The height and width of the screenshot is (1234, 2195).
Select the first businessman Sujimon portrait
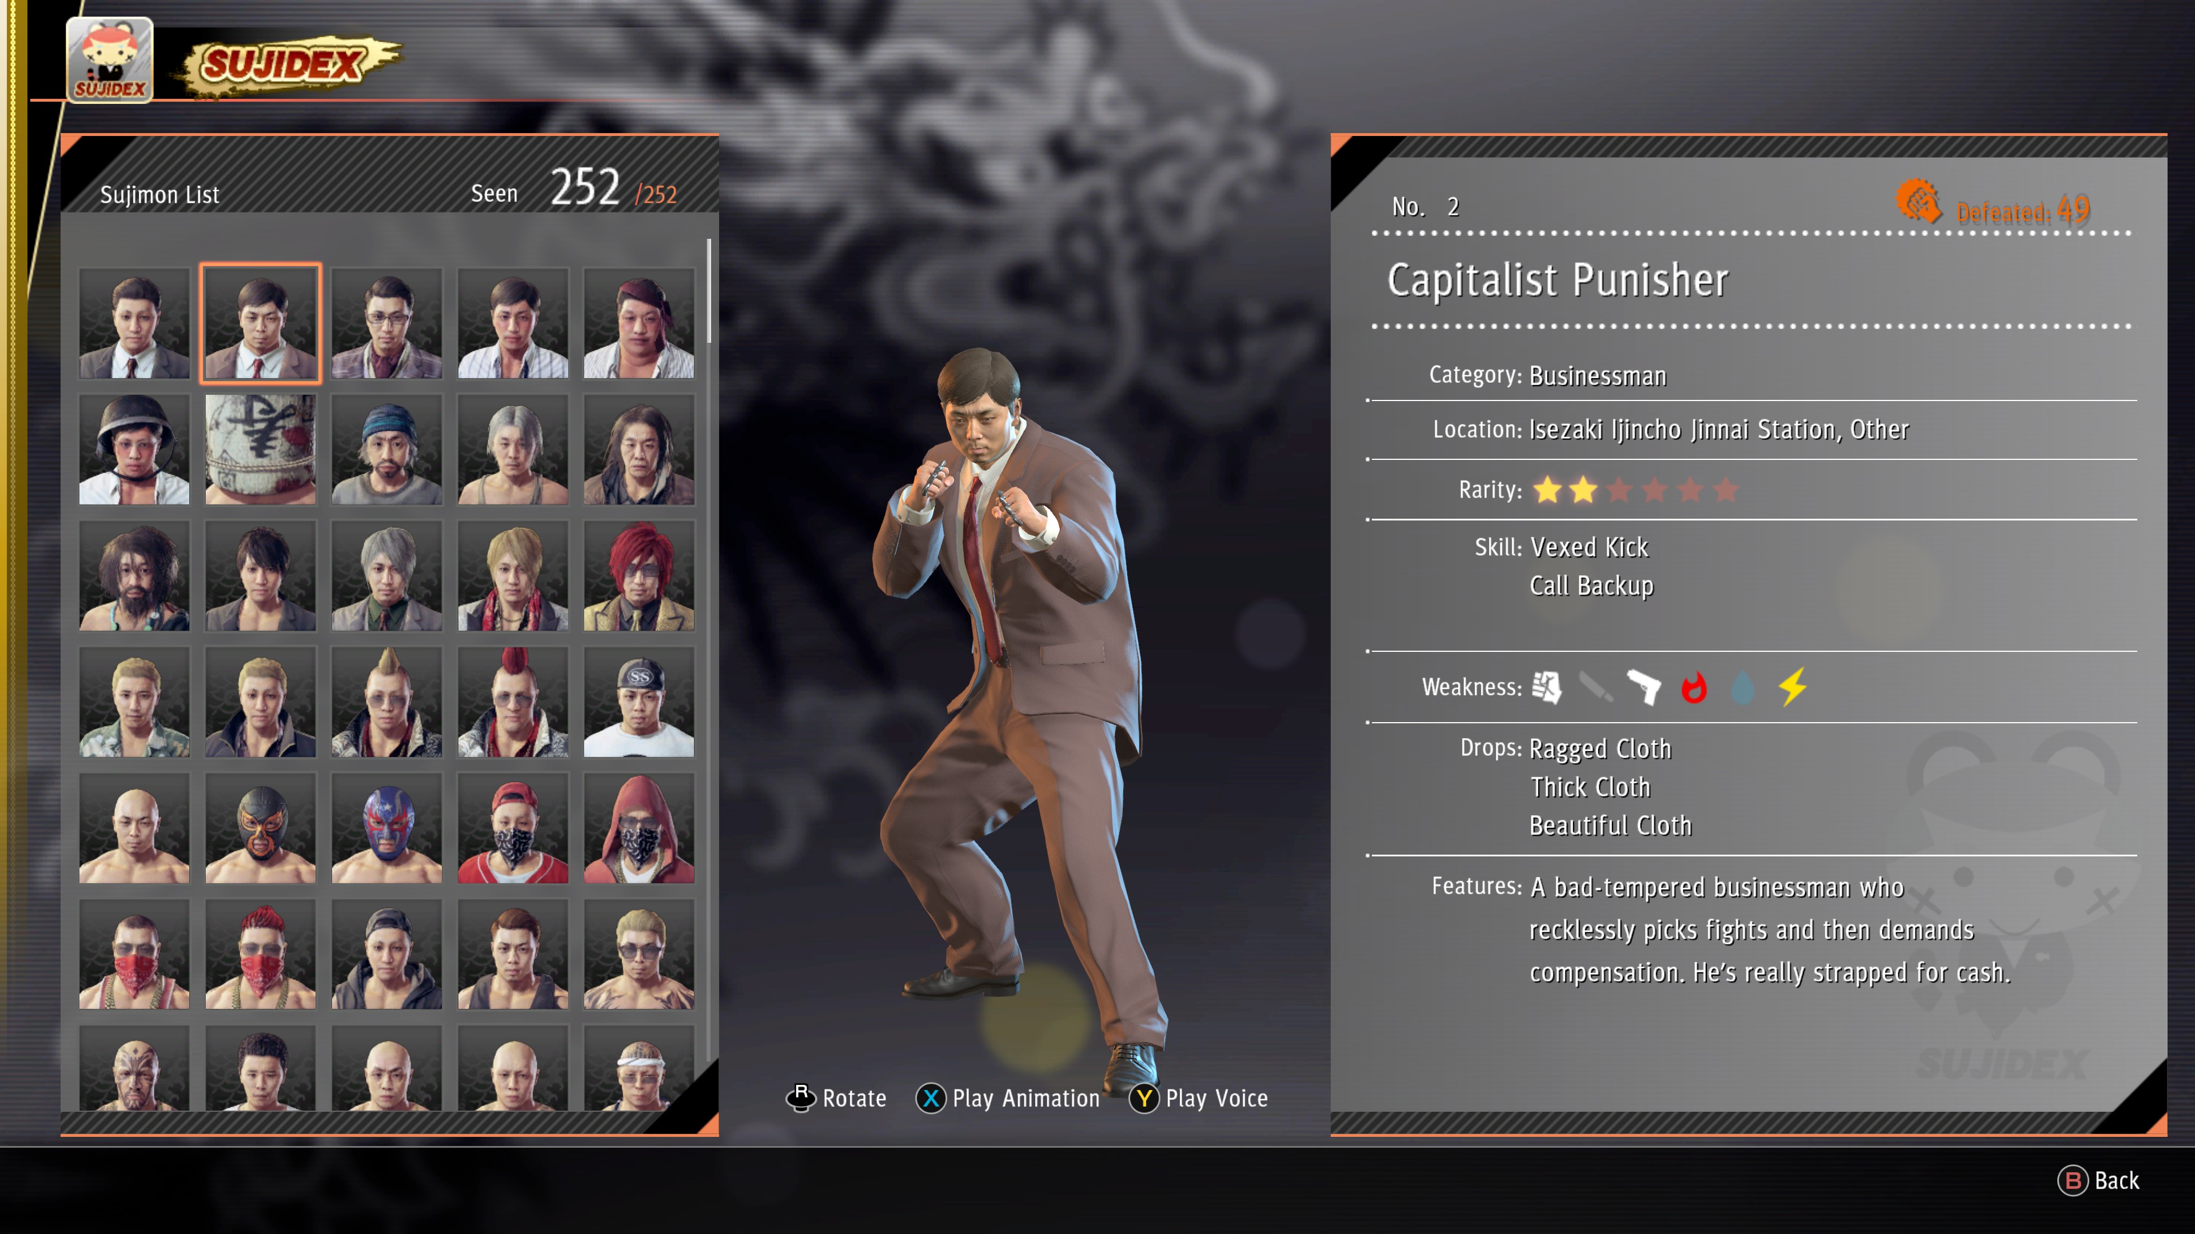tap(135, 323)
